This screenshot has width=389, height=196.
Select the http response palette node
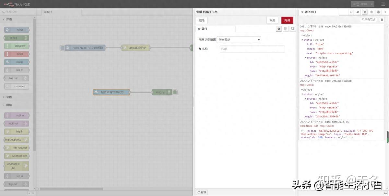(x=17, y=140)
